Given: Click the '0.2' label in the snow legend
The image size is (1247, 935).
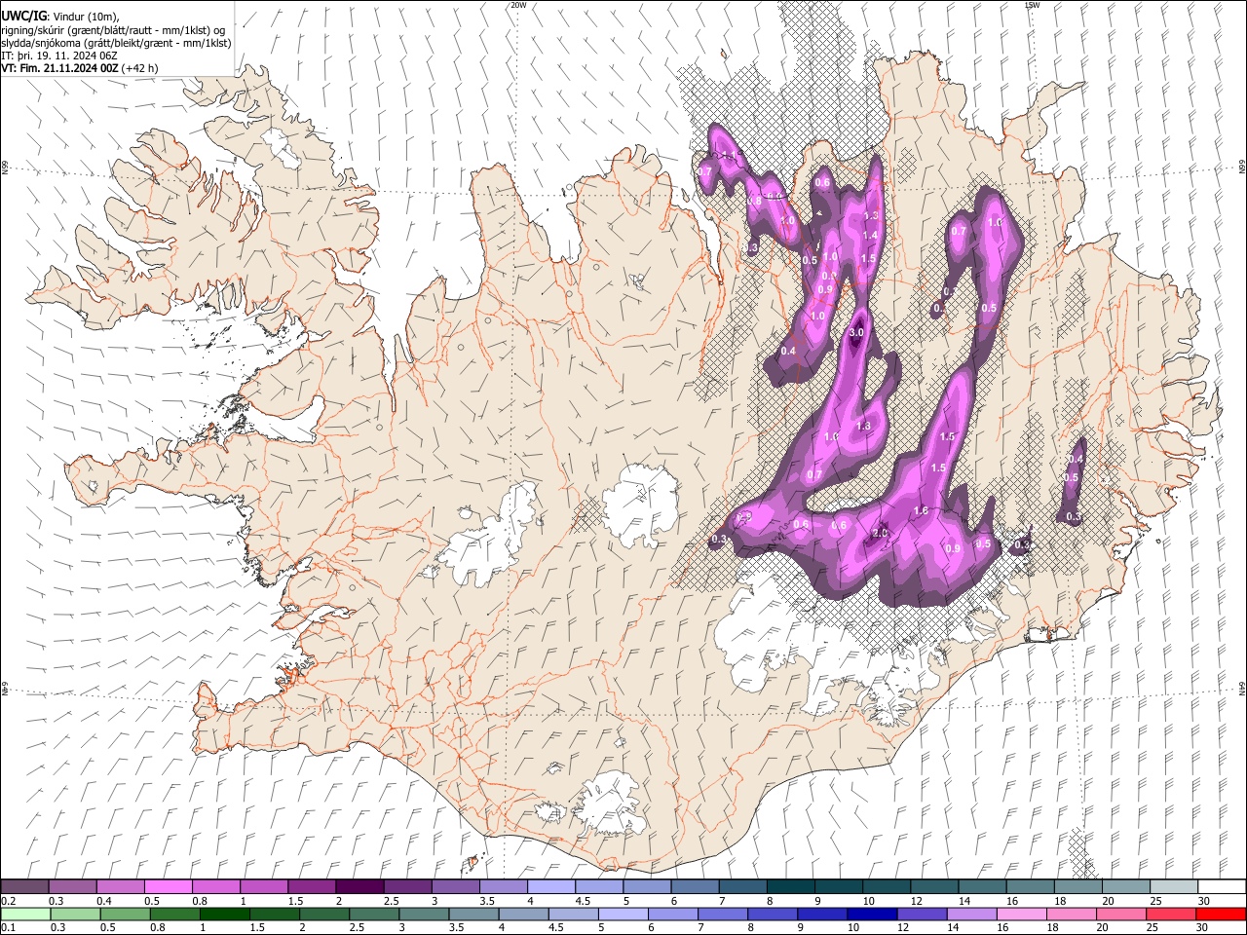Looking at the screenshot, I should [9, 901].
